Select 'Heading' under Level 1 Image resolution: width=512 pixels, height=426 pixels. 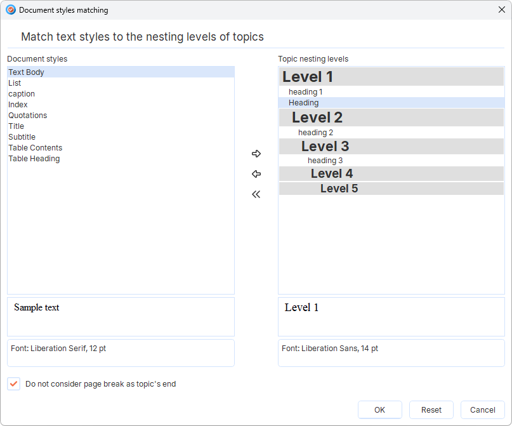point(304,103)
